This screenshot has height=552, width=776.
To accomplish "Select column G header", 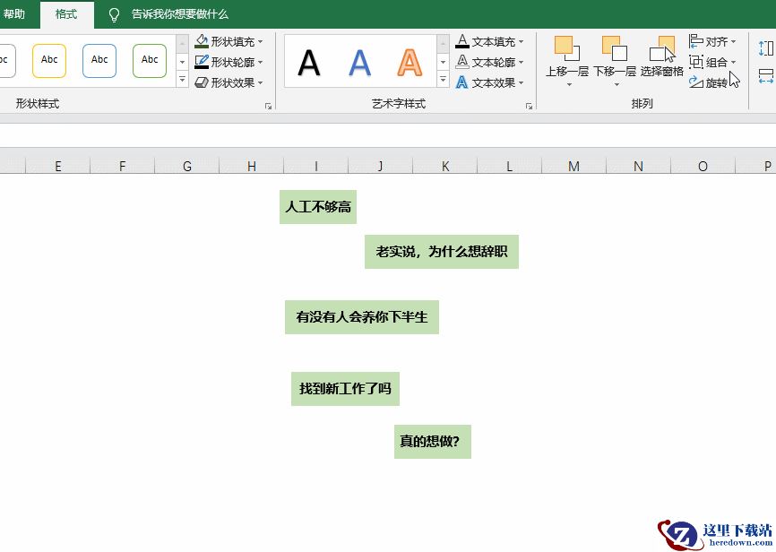I will [187, 167].
